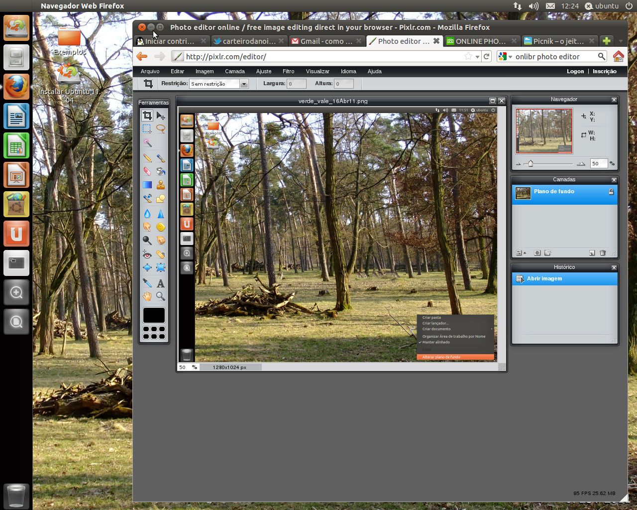Select the clone stamp tool
Image resolution: width=637 pixels, height=510 pixels.
[160, 185]
